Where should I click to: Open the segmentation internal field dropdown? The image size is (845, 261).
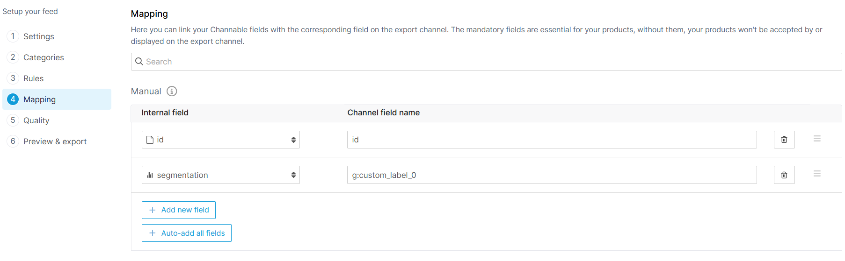pyautogui.click(x=220, y=175)
